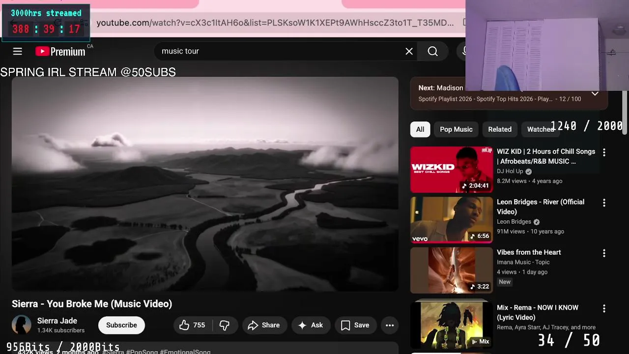Viewport: 629px width, 354px height.
Task: Clear the search text with X icon
Action: 409,51
